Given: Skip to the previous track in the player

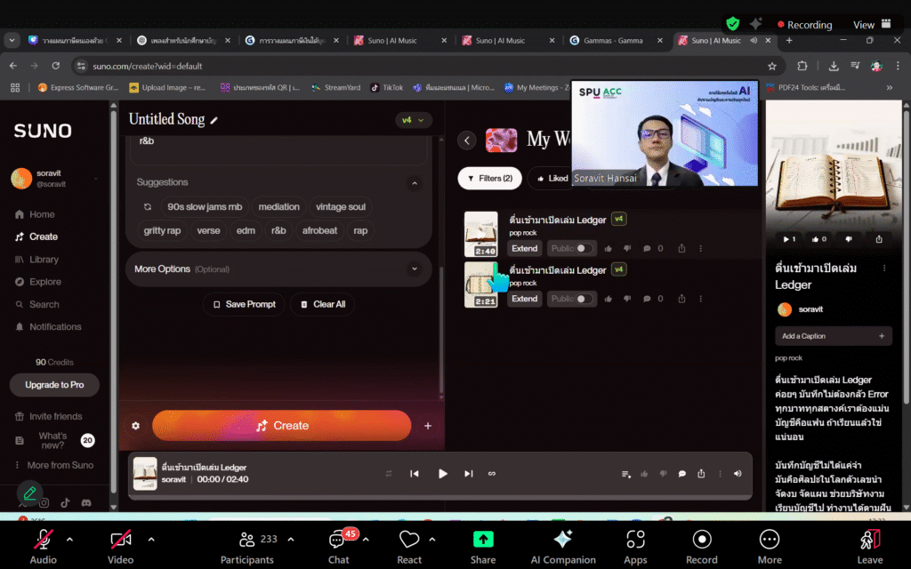Looking at the screenshot, I should [x=415, y=474].
